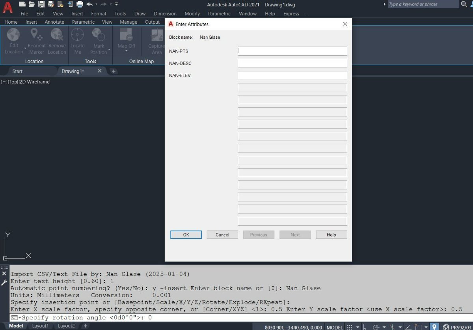Click the Cancel button in the dialog
The width and height of the screenshot is (473, 330).
tap(222, 235)
